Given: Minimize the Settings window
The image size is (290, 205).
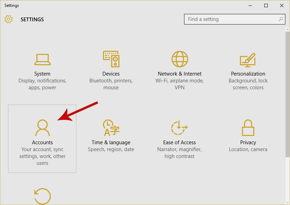Looking at the screenshot, I should point(250,5).
